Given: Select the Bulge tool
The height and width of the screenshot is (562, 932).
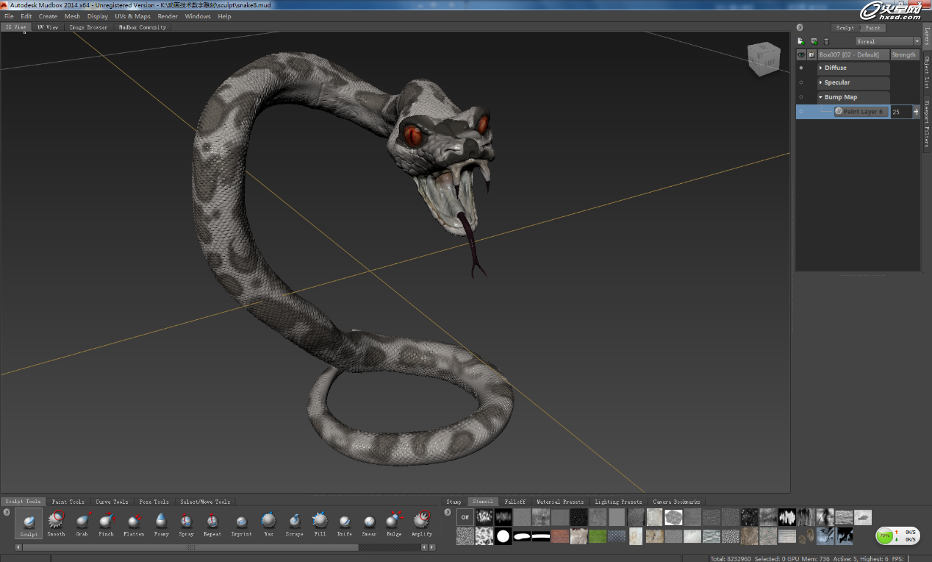Looking at the screenshot, I should pos(395,523).
